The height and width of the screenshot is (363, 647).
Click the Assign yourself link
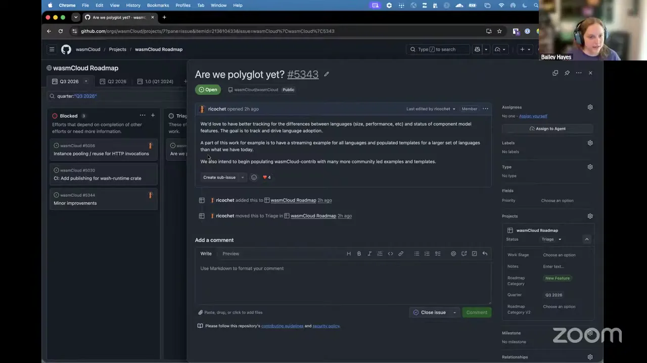pyautogui.click(x=533, y=116)
